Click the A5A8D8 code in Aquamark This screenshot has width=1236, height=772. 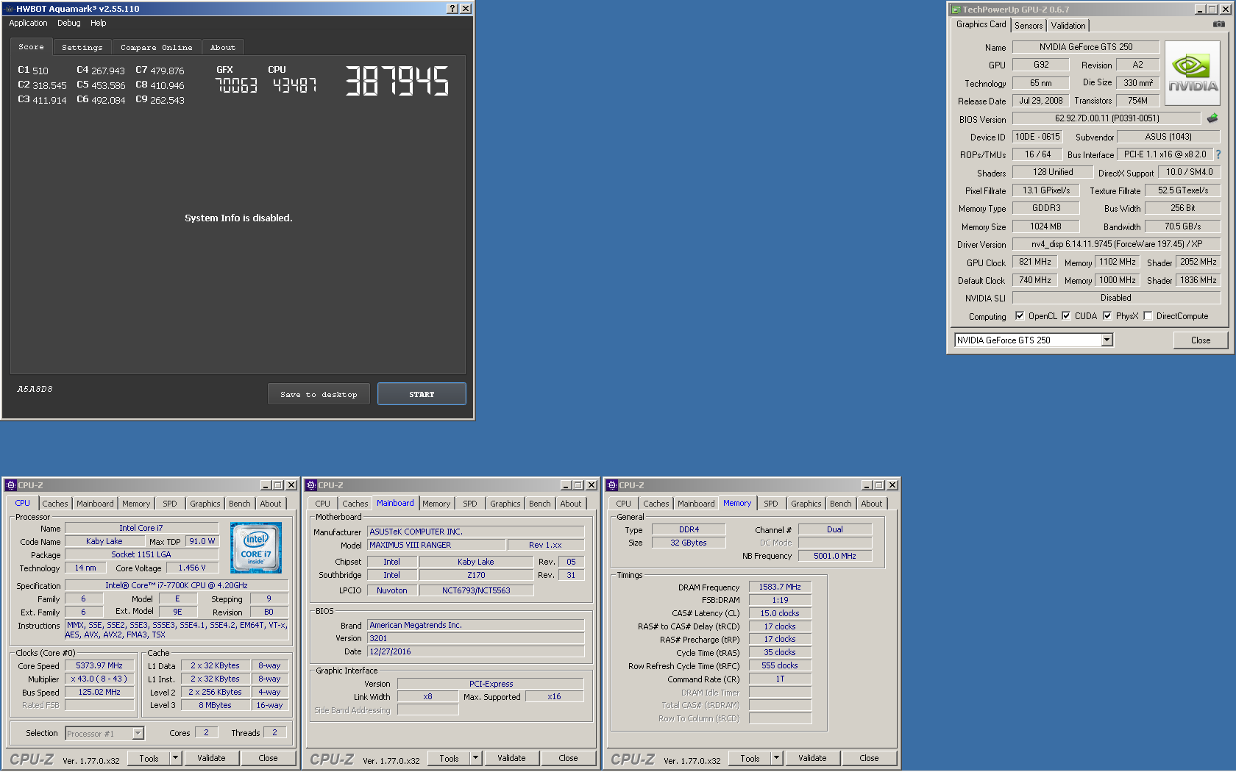[35, 389]
